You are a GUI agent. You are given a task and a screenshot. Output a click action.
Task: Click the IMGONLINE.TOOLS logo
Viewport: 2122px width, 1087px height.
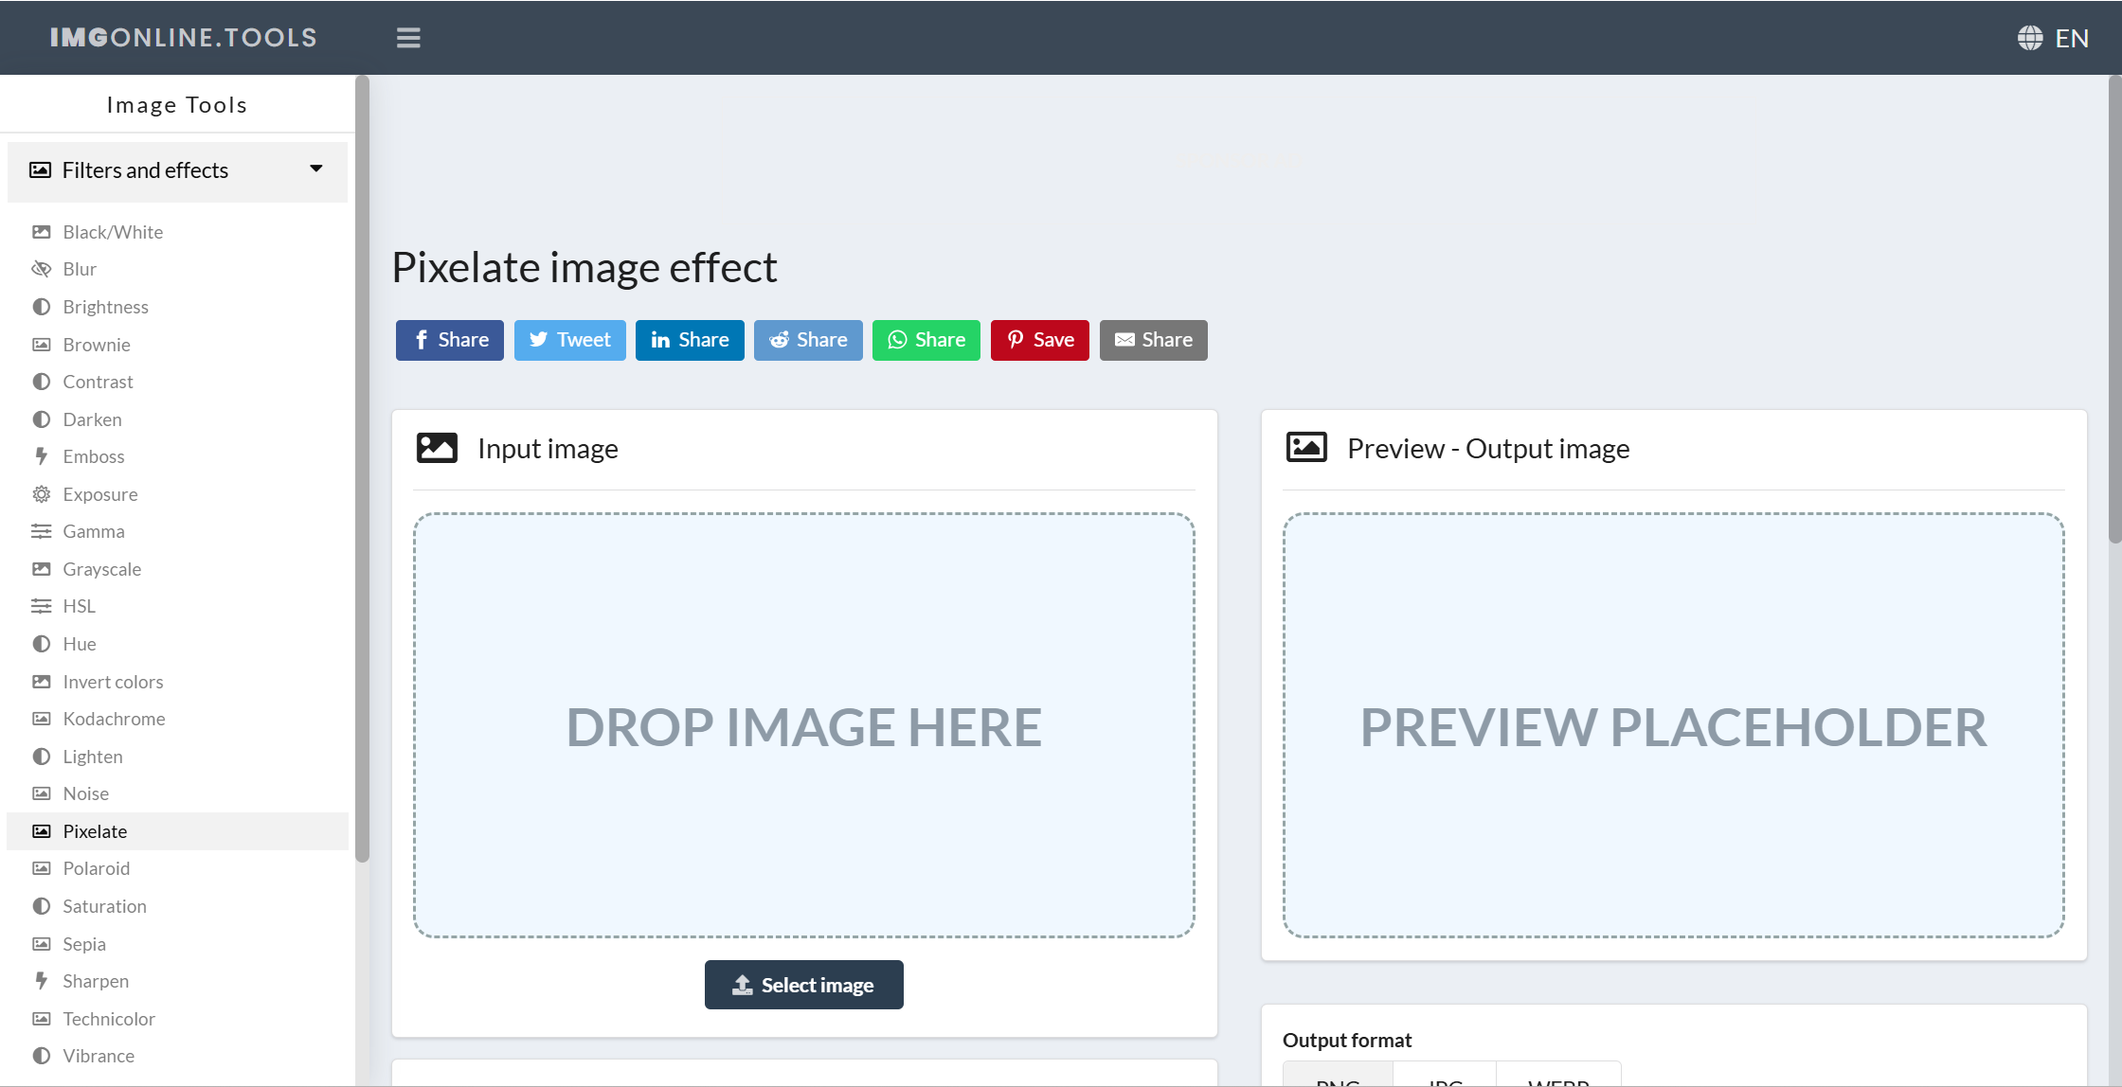pos(183,38)
